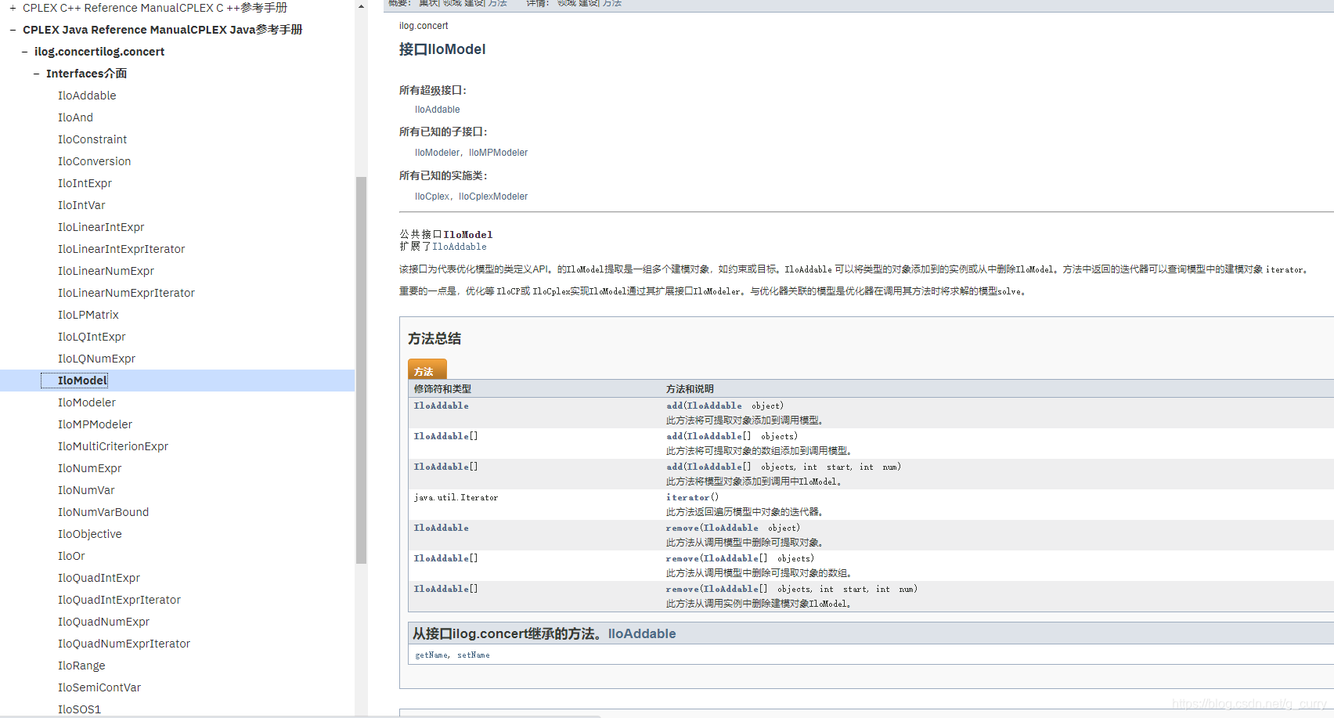Collapse the ilog.concertilog.concert package node
1334x718 pixels.
[x=23, y=52]
